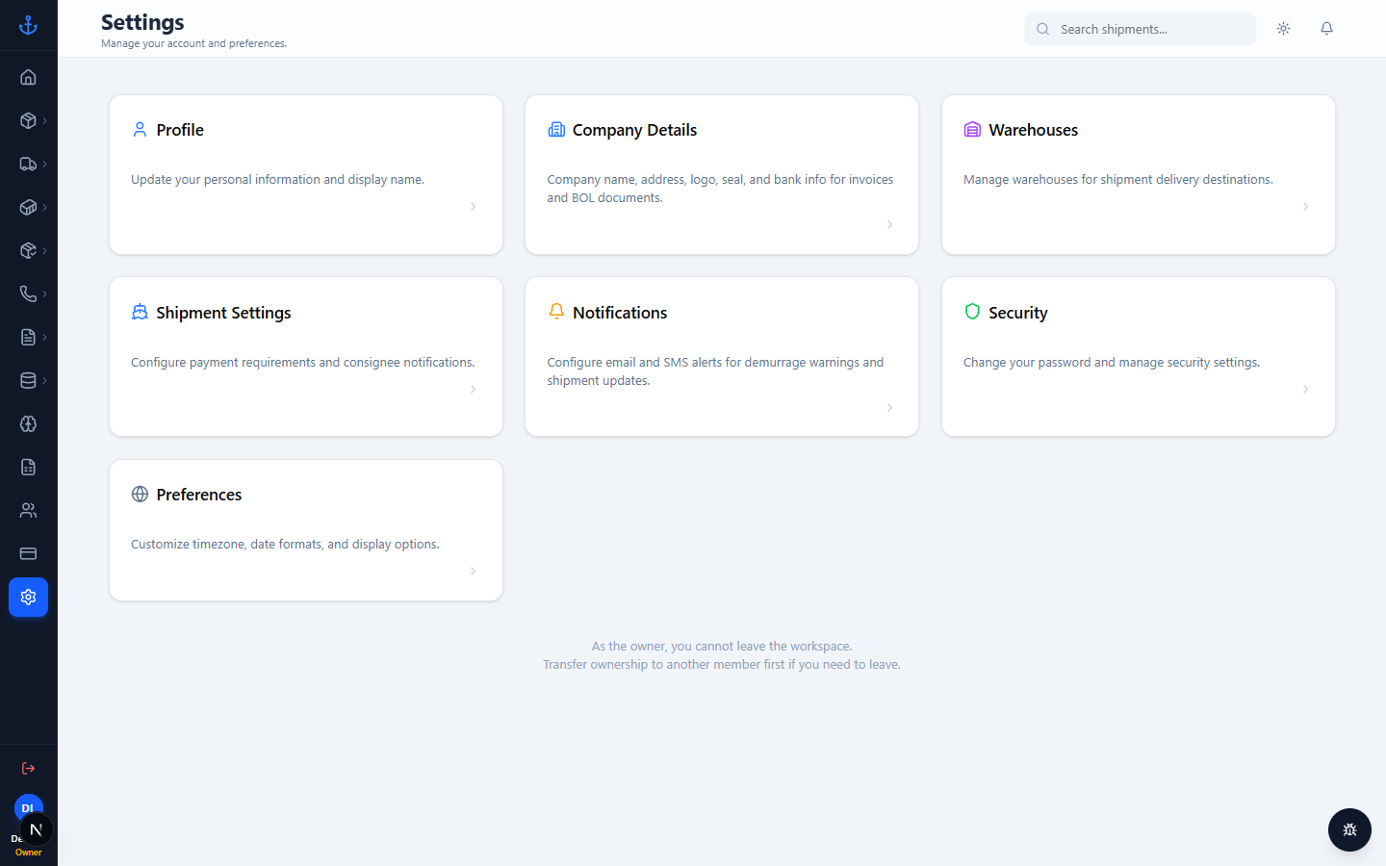This screenshot has width=1386, height=866.
Task: Open the truck sidebar icon
Action: pyautogui.click(x=28, y=164)
